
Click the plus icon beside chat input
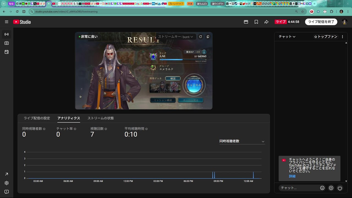click(331, 188)
